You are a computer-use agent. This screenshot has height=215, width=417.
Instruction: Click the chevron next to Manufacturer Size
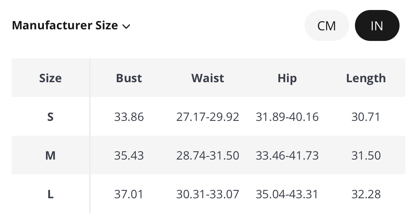126,26
